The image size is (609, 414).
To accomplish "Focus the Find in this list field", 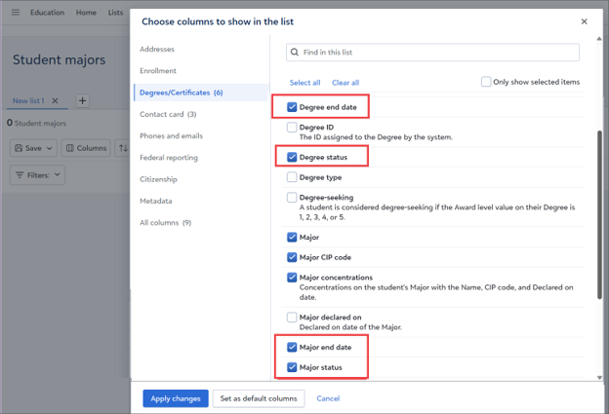I will (432, 53).
